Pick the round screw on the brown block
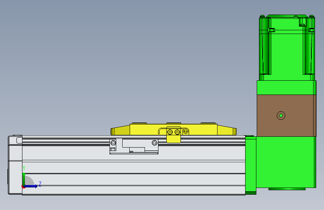The image size is (324, 210). click(281, 115)
